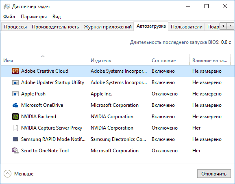This screenshot has width=235, height=184.
Task: Switch to the Процессы tab
Action: pos(15,27)
